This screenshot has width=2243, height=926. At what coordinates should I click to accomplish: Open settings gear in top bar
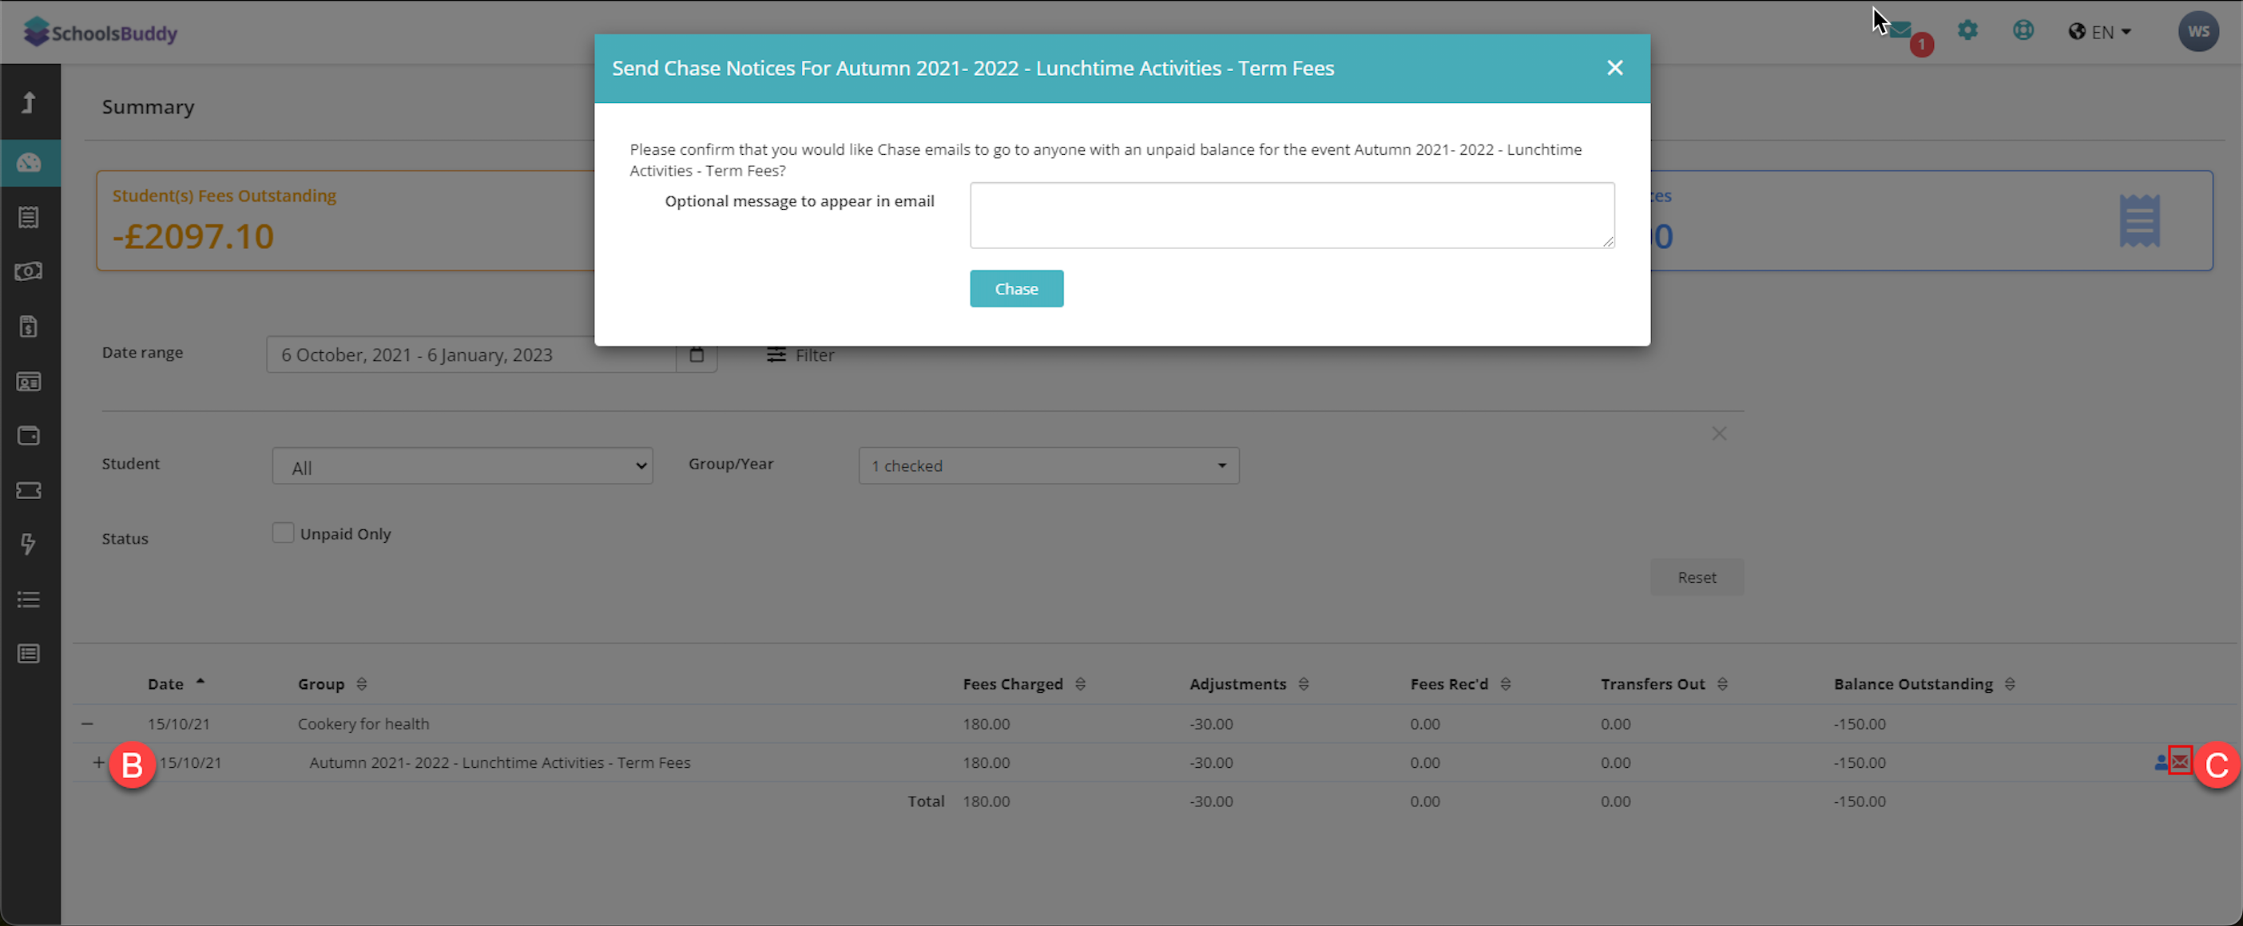(1968, 31)
